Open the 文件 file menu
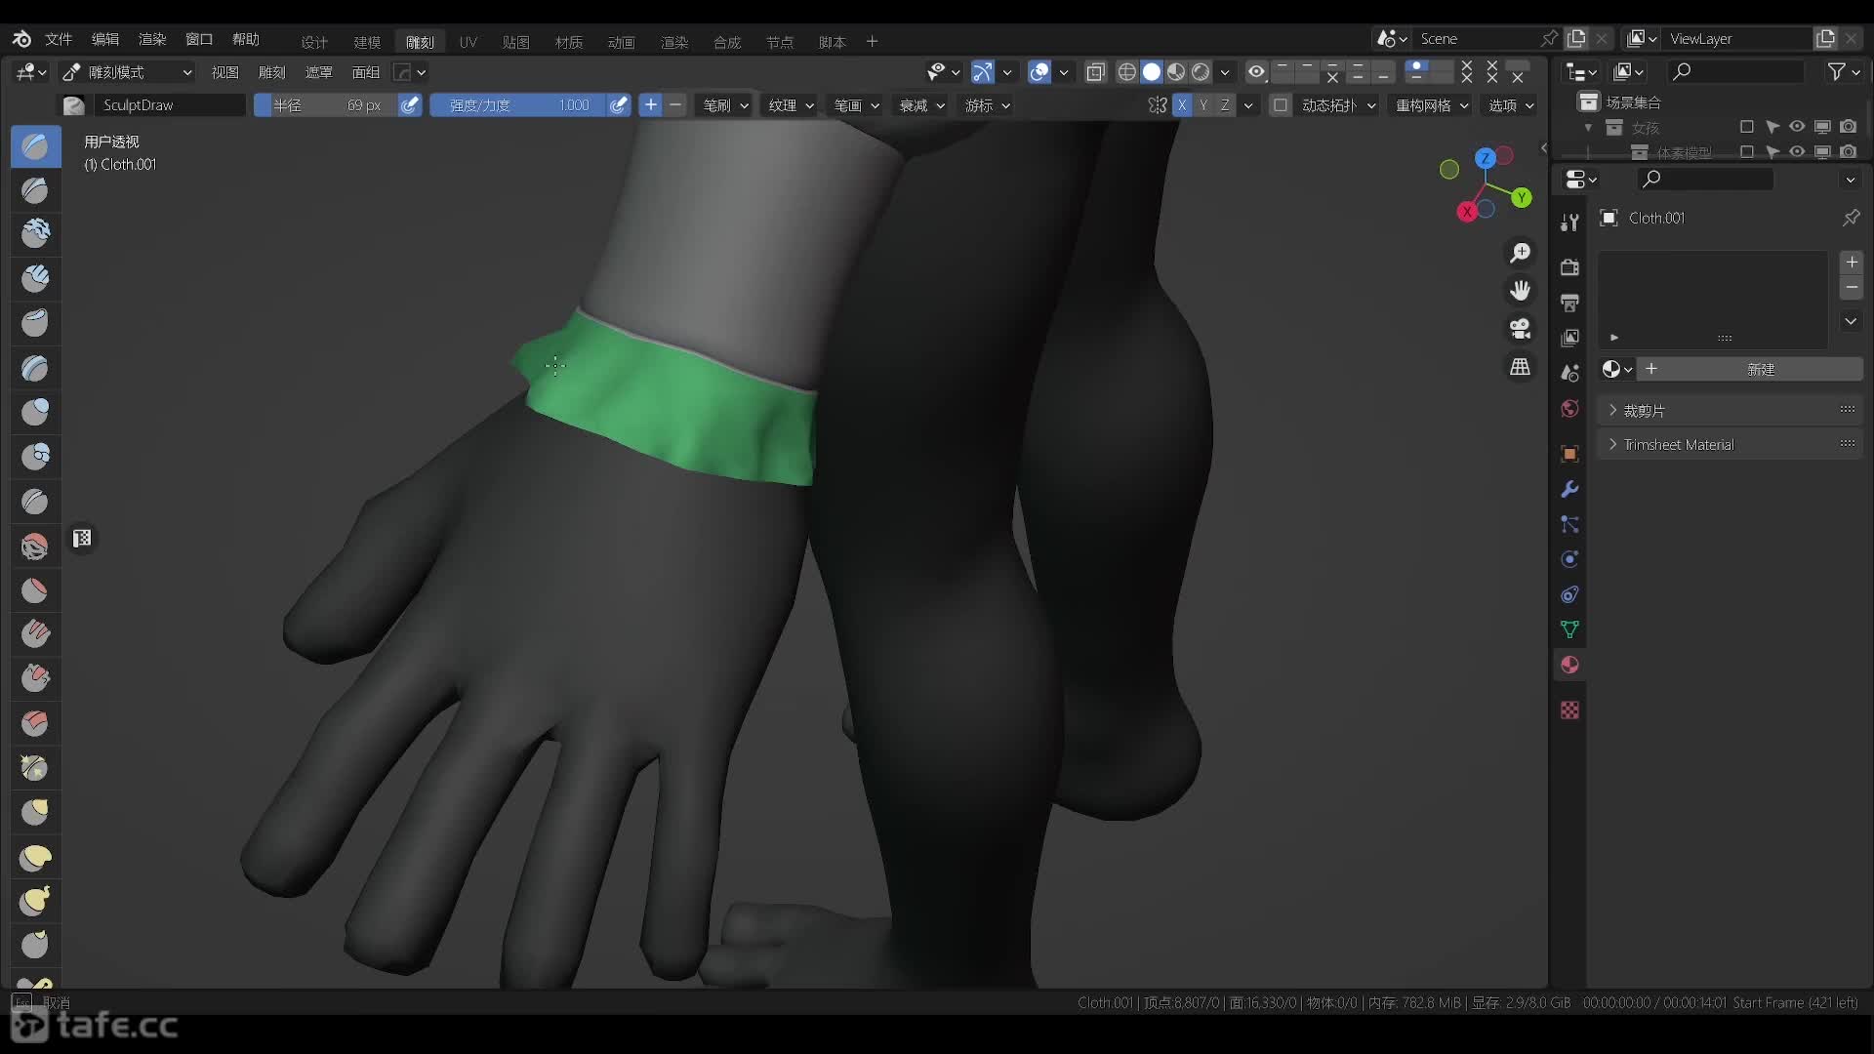The height and width of the screenshot is (1054, 1874). (59, 39)
